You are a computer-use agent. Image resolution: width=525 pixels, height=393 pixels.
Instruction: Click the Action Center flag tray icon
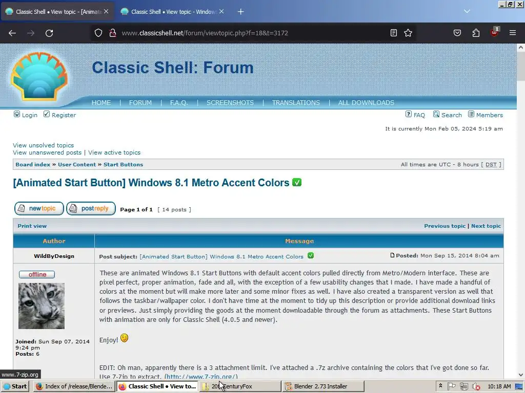(452, 386)
